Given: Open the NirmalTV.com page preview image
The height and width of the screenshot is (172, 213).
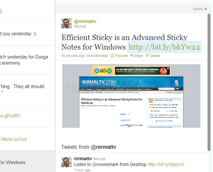Looking at the screenshot, I should [131, 96].
